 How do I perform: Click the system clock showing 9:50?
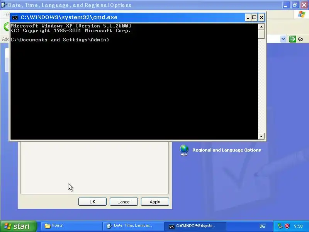(x=298, y=226)
